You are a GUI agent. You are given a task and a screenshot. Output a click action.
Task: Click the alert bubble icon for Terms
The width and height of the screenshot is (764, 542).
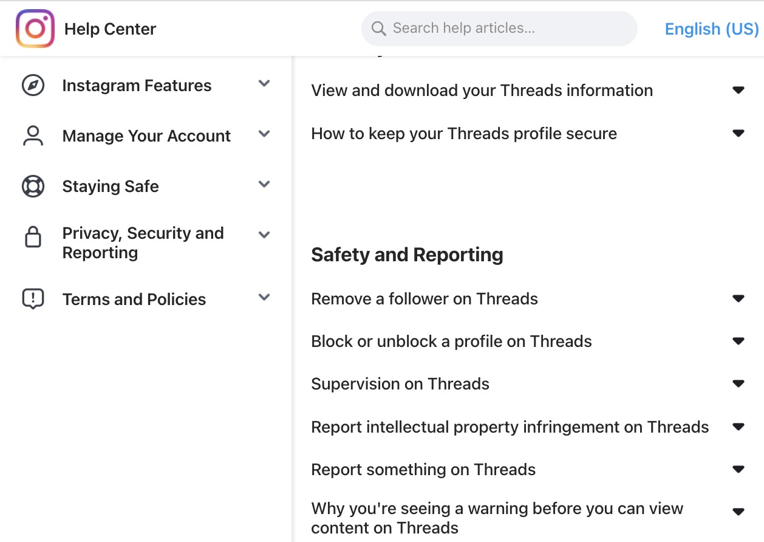click(x=33, y=299)
